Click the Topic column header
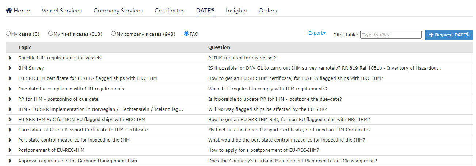476x166 pixels. pos(25,47)
